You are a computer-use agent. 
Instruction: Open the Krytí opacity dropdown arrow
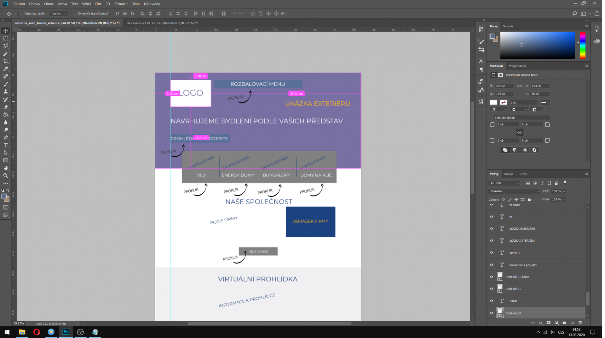[564, 191]
